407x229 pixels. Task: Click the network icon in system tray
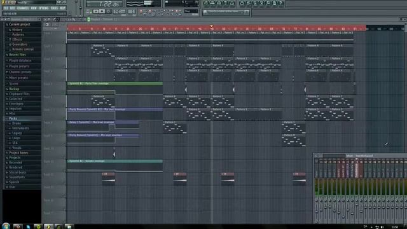pyautogui.click(x=377, y=227)
